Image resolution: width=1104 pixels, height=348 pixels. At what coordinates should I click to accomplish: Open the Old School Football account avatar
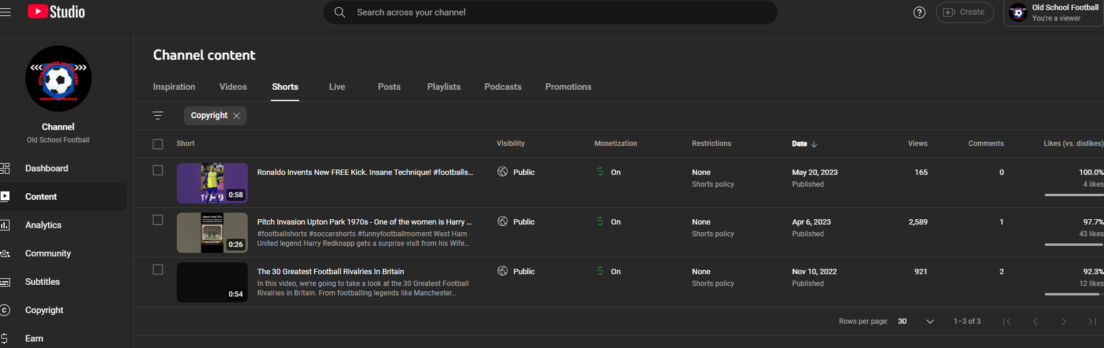1018,12
